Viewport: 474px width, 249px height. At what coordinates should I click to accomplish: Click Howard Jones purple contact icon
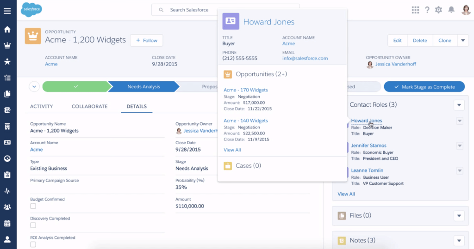[x=231, y=21]
